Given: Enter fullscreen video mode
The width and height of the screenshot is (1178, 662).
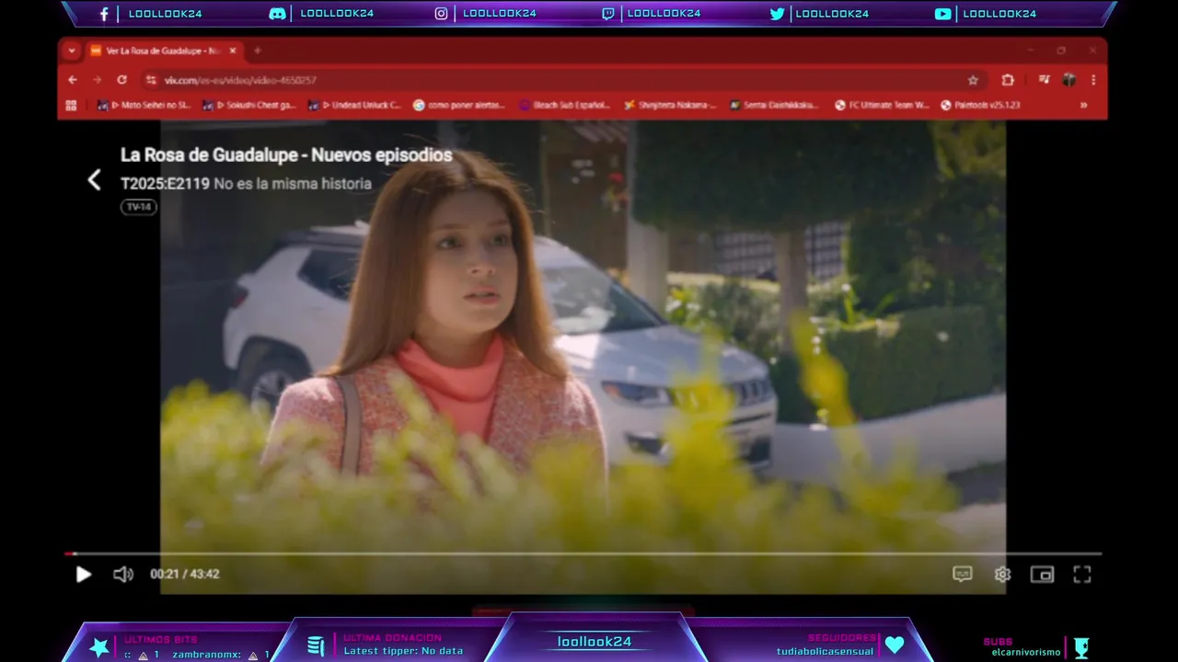Looking at the screenshot, I should click(x=1082, y=575).
